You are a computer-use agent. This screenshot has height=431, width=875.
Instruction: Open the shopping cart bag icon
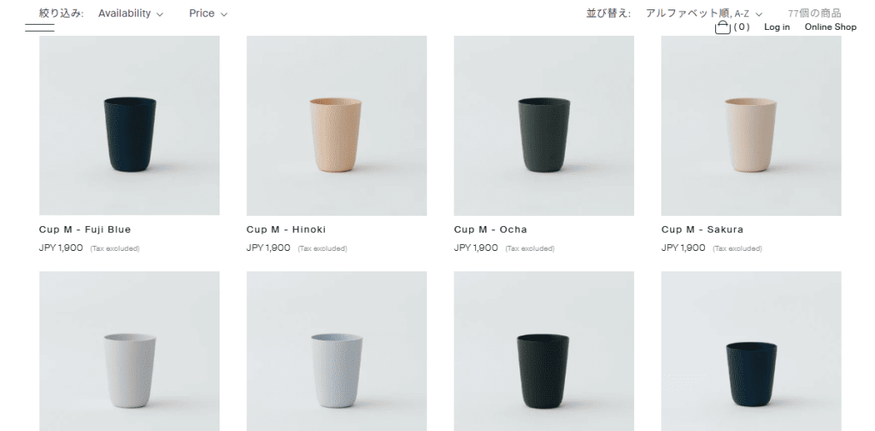[x=723, y=27]
